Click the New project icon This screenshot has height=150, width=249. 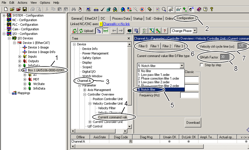point(6,9)
